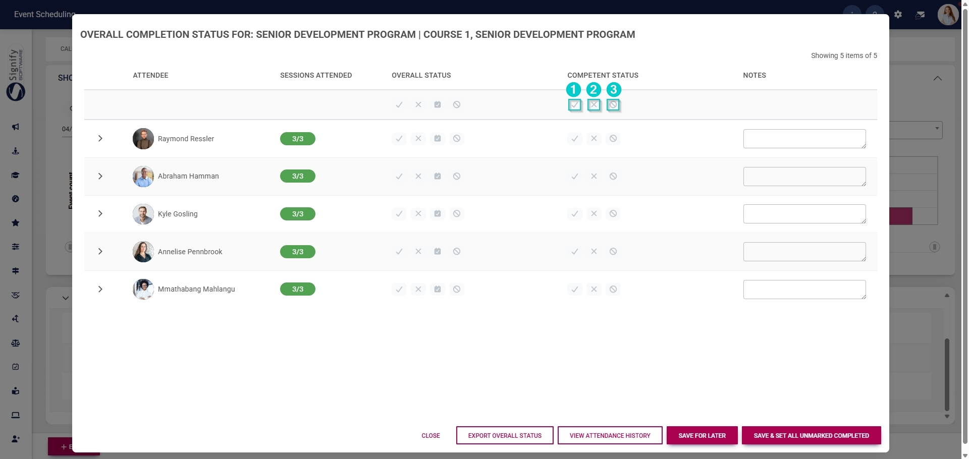Mark Mmathabang Mahlangu overall blocked icon
Image resolution: width=969 pixels, height=459 pixels.
click(x=457, y=290)
